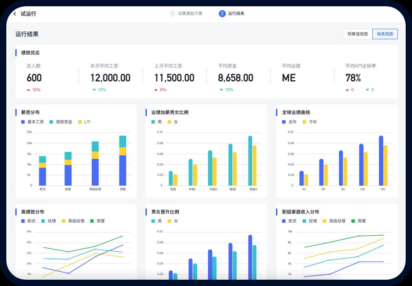
Task: Click the green 高管 swatch in 高绩效分布
Action: point(92,221)
